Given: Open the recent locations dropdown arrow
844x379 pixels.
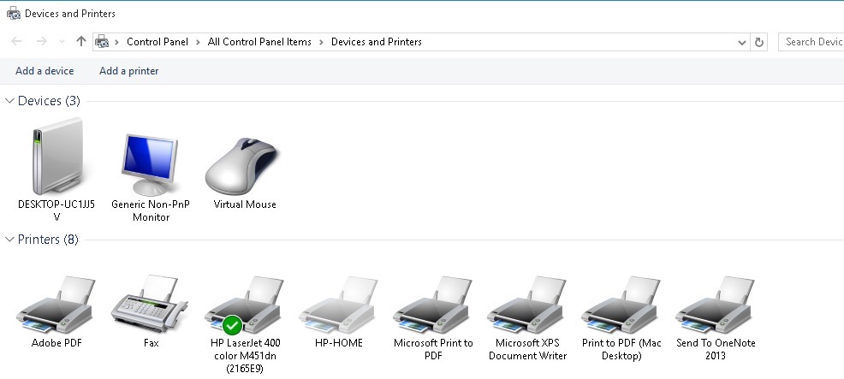Looking at the screenshot, I should pyautogui.click(x=62, y=41).
